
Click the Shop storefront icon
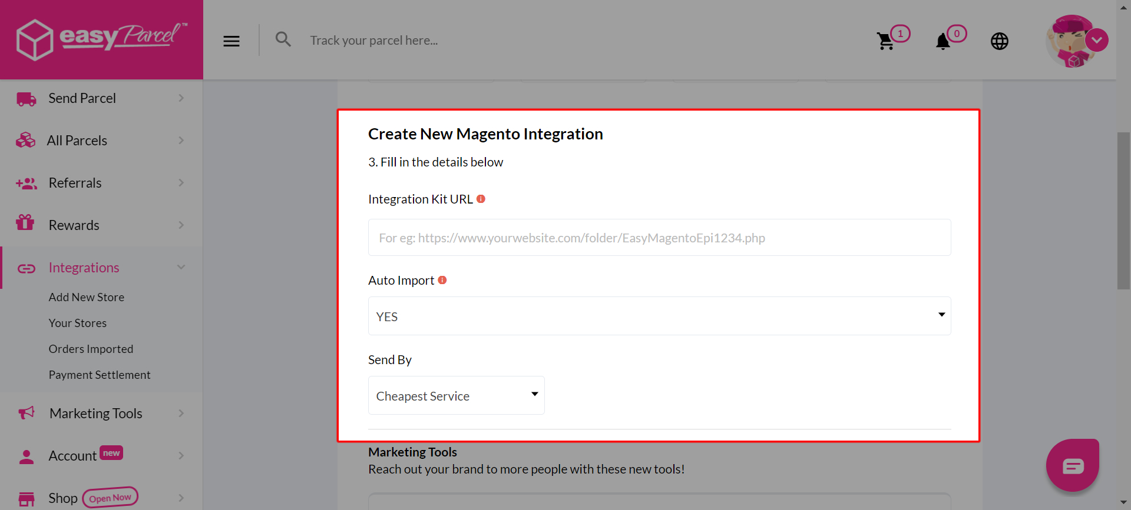tap(27, 499)
